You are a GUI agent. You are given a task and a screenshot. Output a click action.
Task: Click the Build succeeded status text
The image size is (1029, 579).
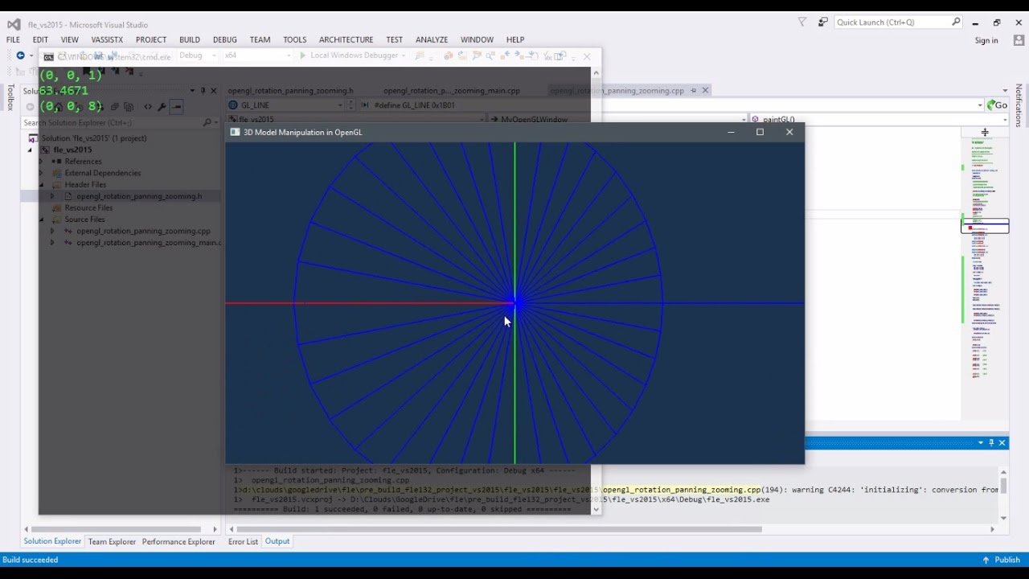coord(31,560)
